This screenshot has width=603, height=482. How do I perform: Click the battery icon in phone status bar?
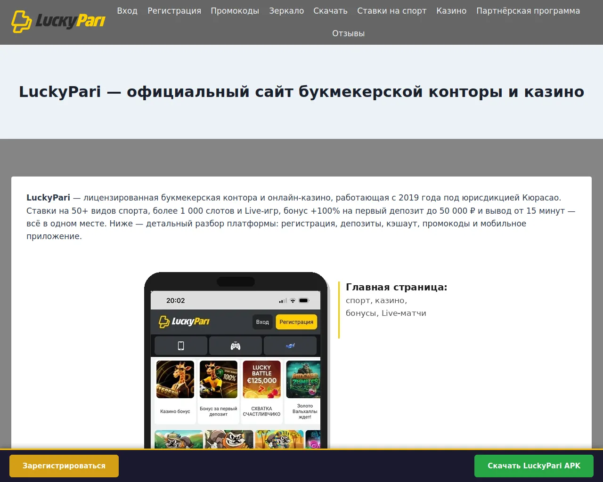click(304, 300)
